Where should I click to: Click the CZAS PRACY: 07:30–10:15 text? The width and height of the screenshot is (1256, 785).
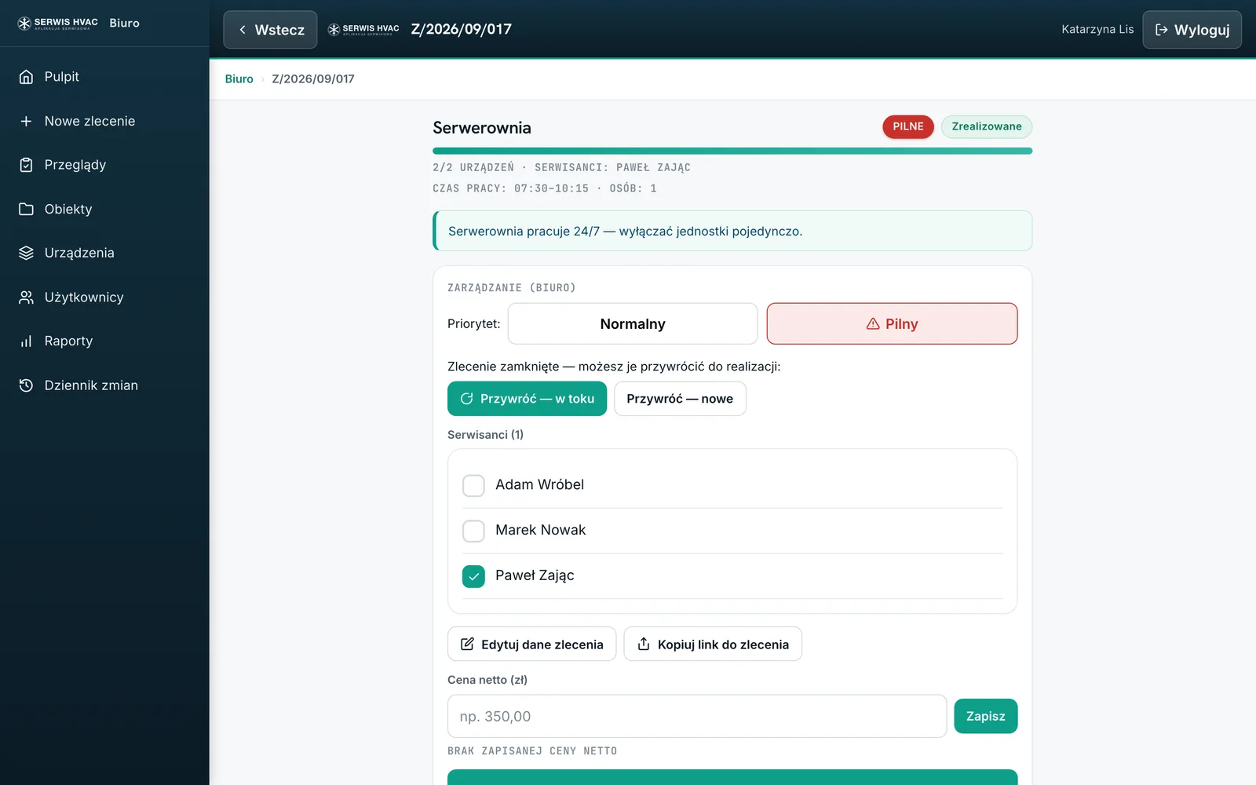[x=510, y=188]
